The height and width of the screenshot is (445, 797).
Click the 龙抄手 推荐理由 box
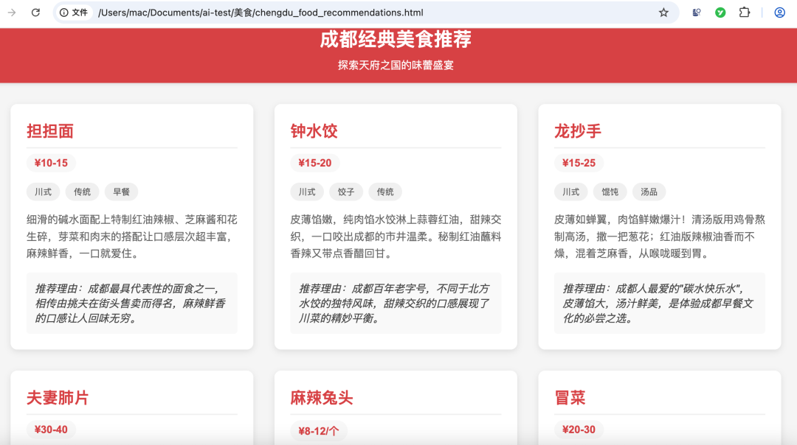659,303
